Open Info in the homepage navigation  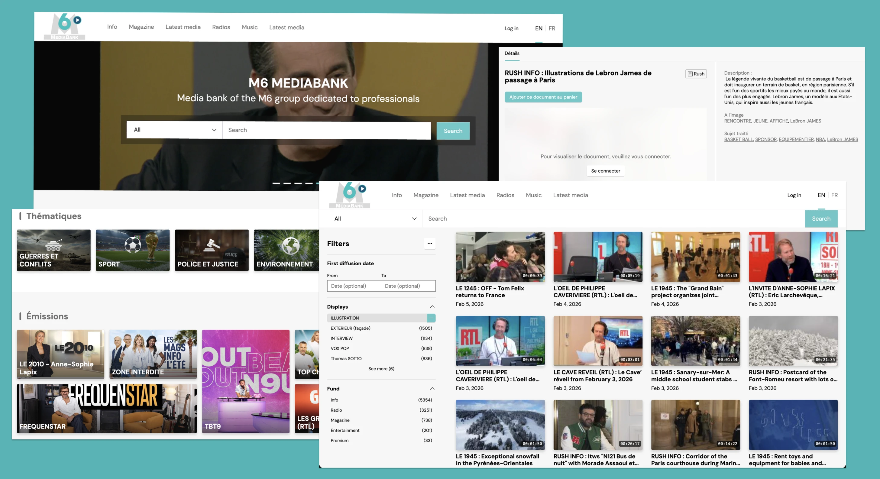[x=112, y=27]
